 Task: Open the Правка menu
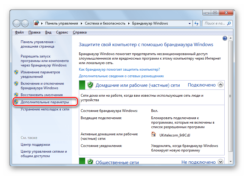pos(34,32)
